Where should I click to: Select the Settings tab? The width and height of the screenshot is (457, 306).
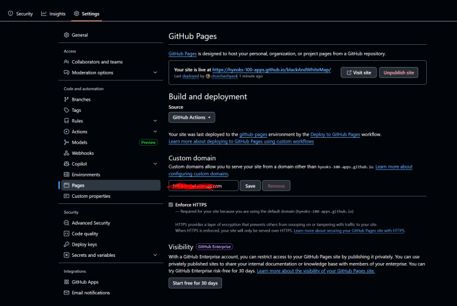tap(87, 14)
